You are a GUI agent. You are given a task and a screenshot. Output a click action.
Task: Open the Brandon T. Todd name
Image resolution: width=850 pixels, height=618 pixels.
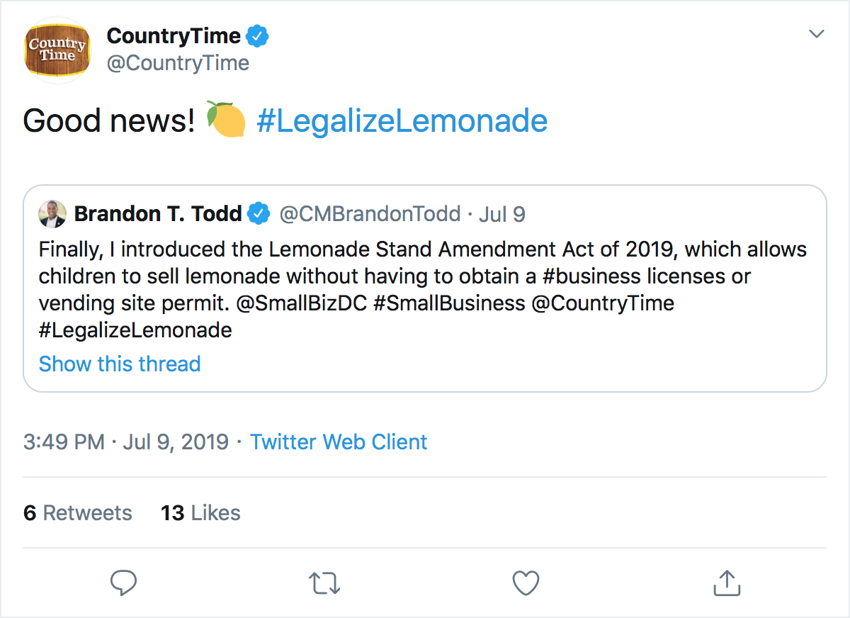[158, 213]
